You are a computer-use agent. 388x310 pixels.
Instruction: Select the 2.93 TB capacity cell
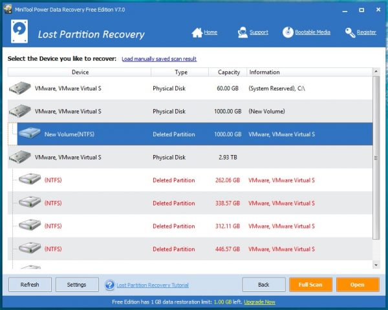[228, 157]
